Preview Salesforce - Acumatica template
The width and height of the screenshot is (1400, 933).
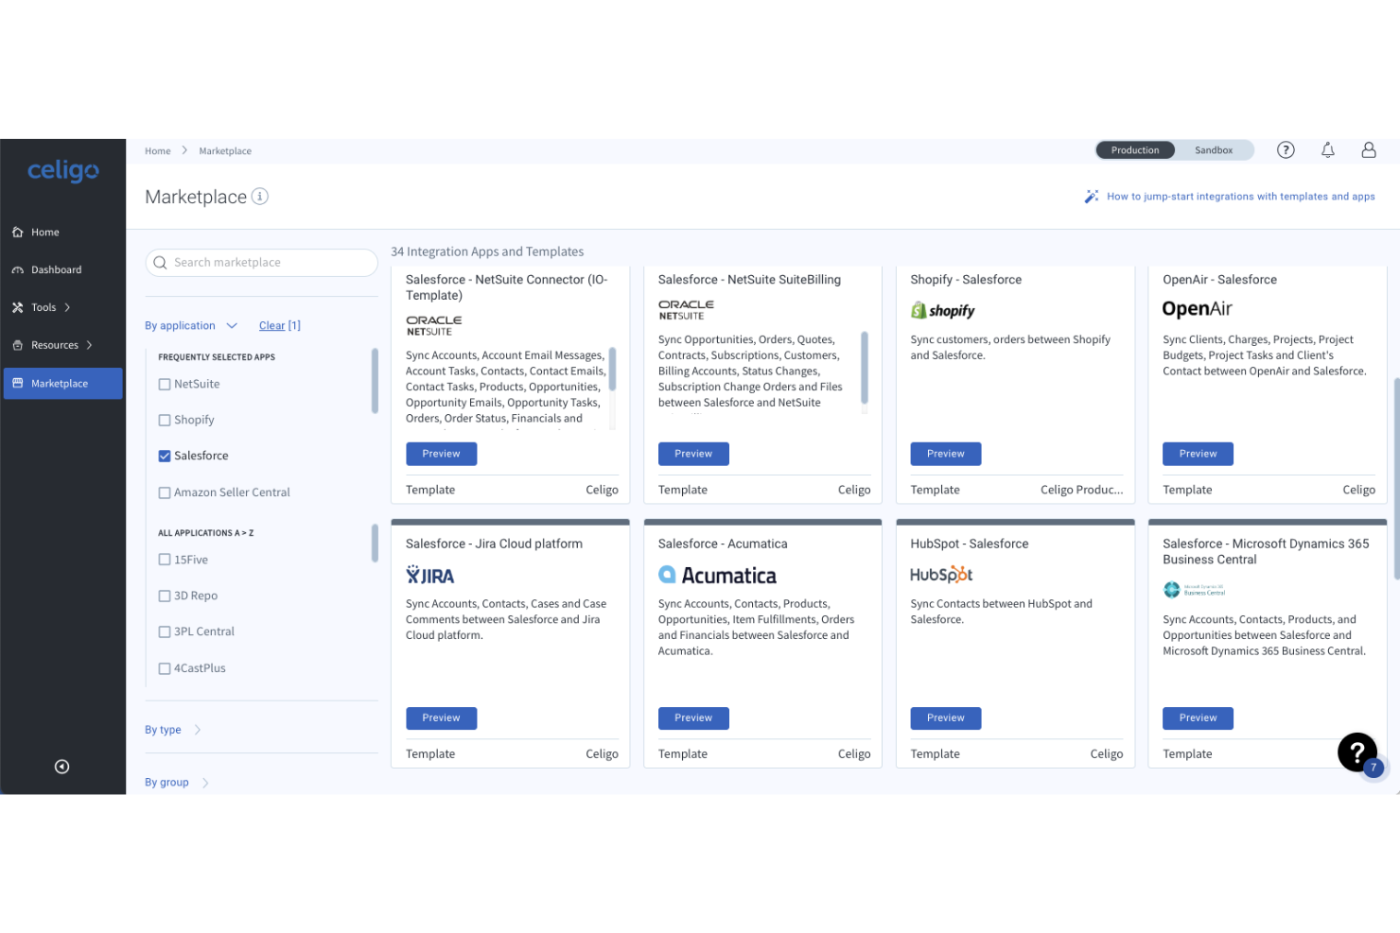[693, 718]
